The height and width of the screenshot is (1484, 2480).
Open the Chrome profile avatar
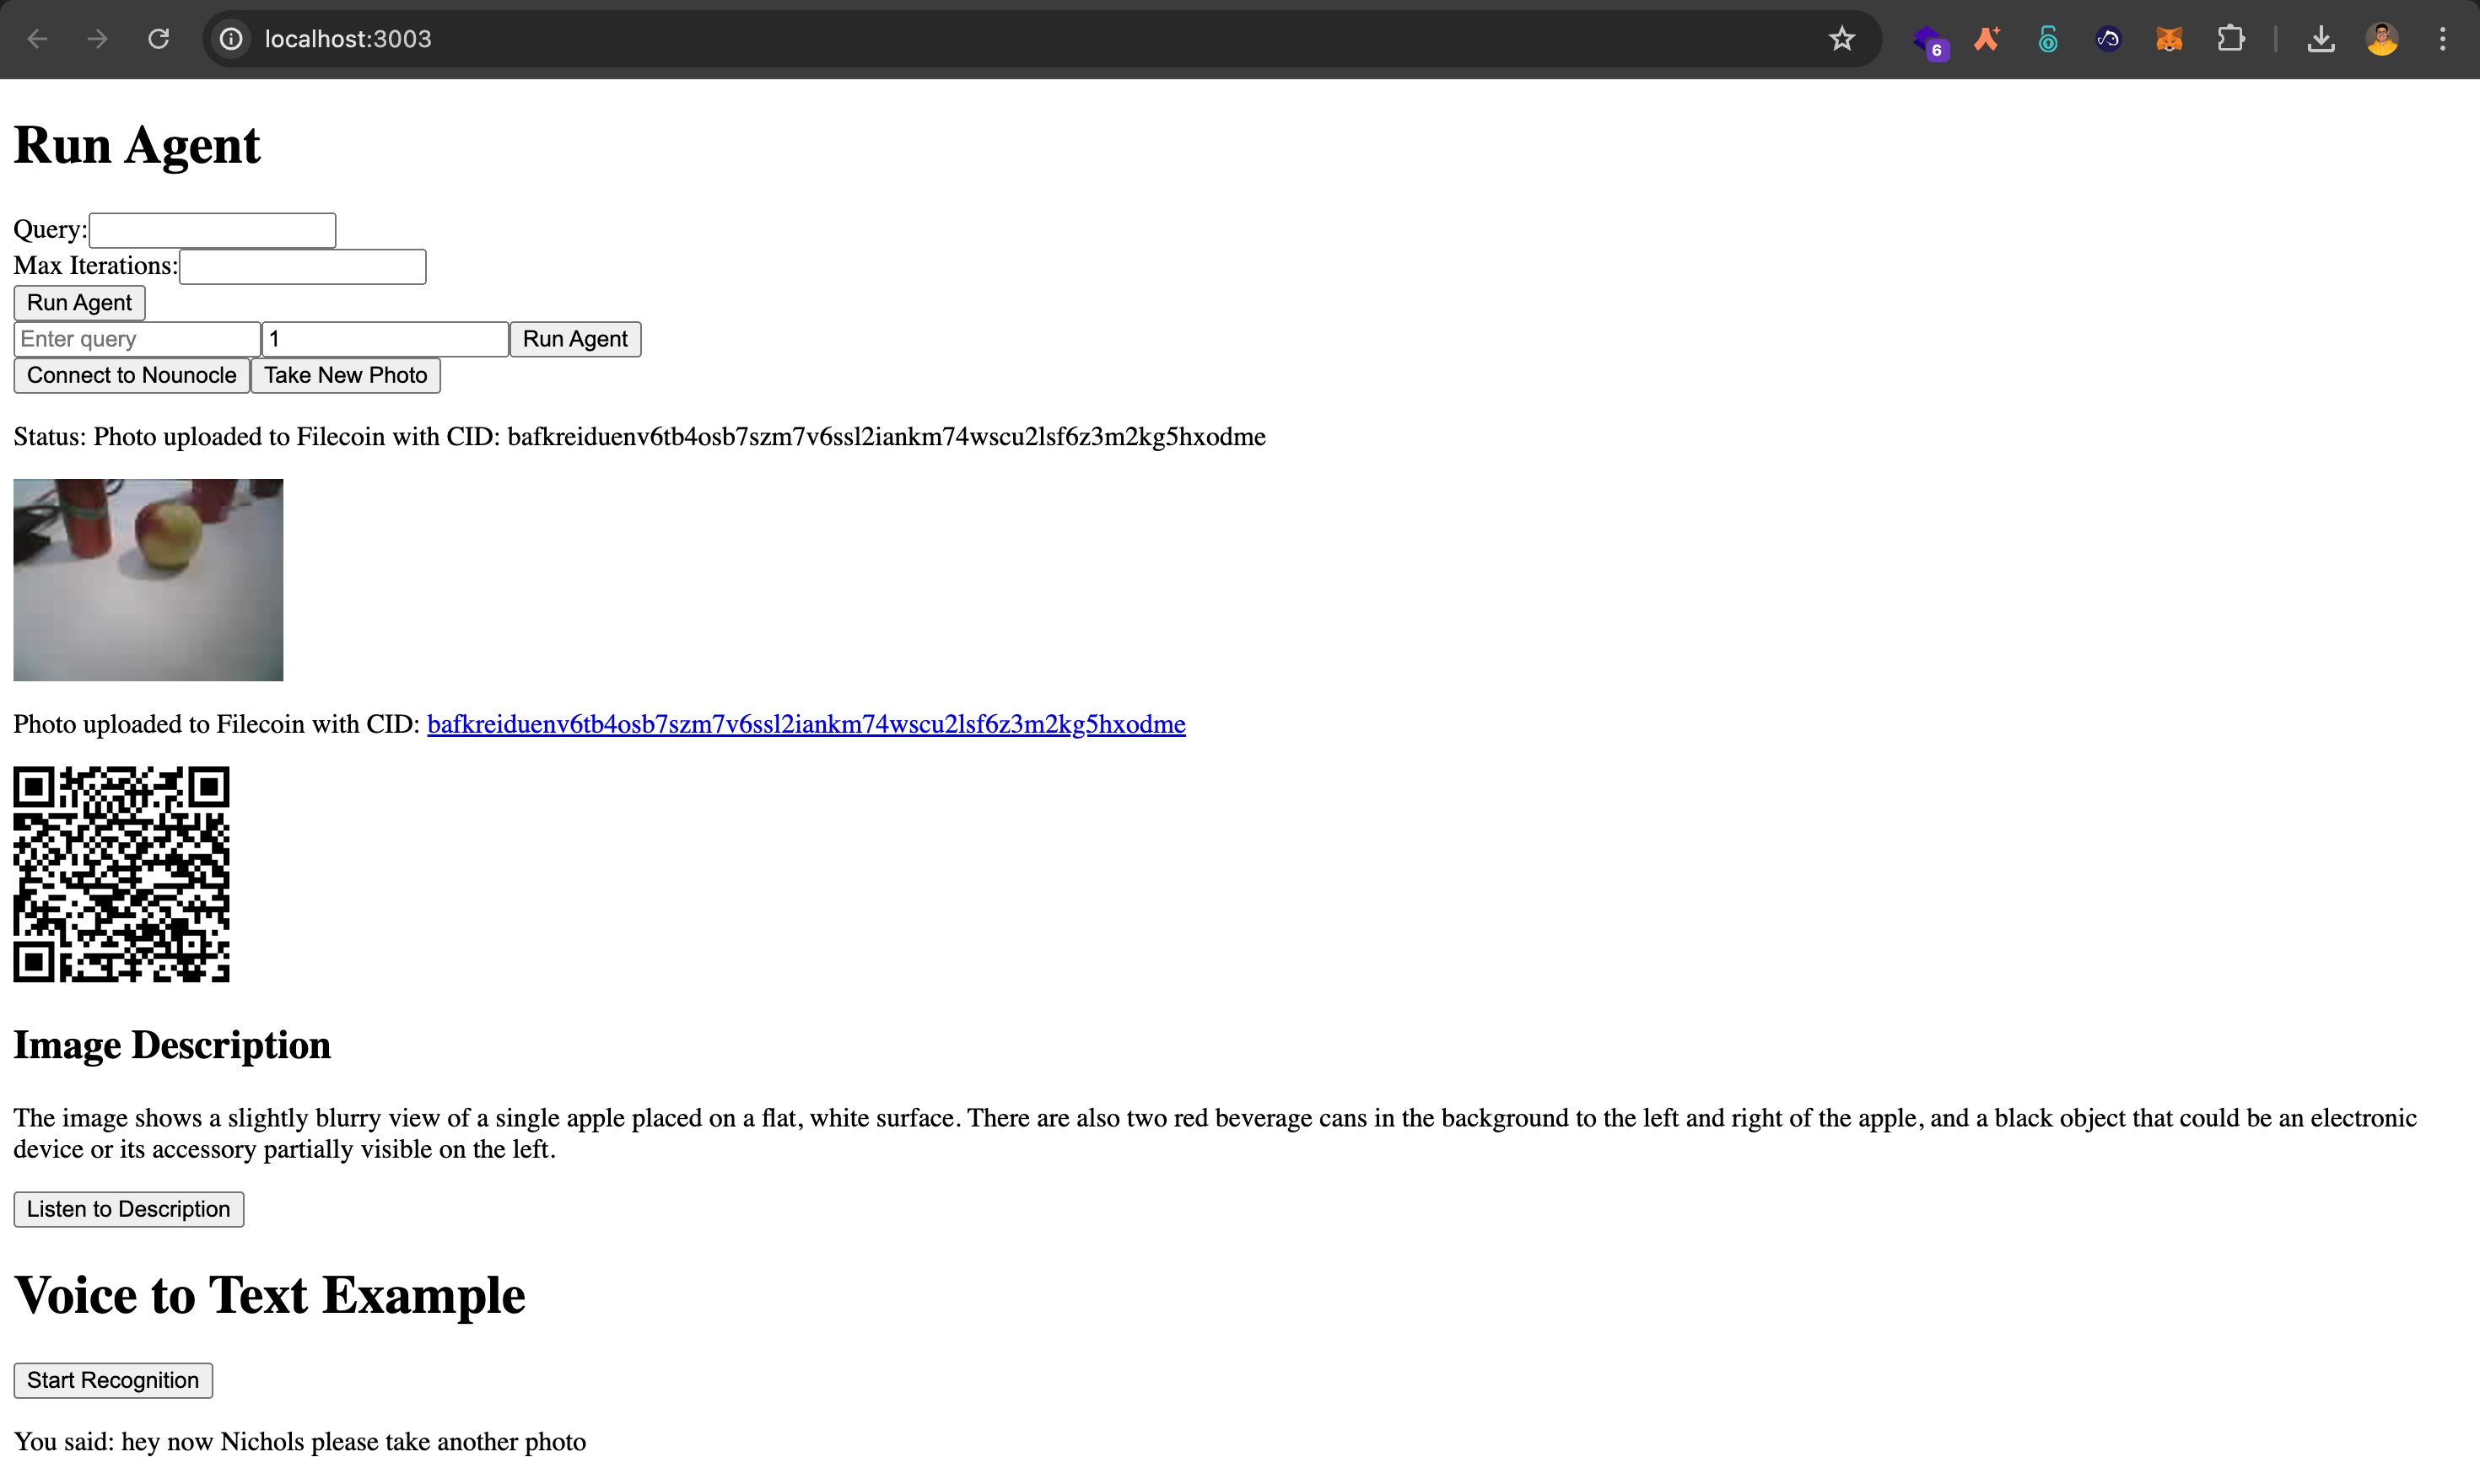(x=2382, y=39)
